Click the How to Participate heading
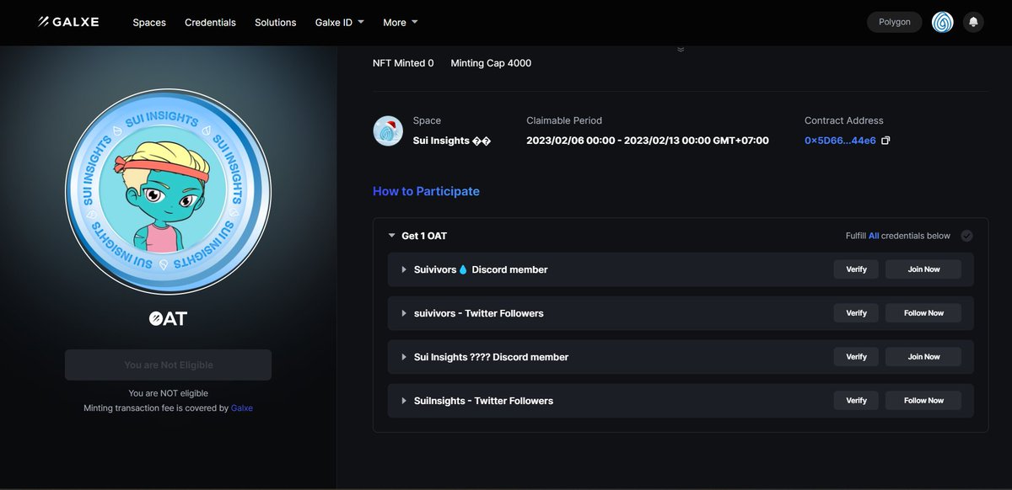The image size is (1012, 490). coord(426,191)
